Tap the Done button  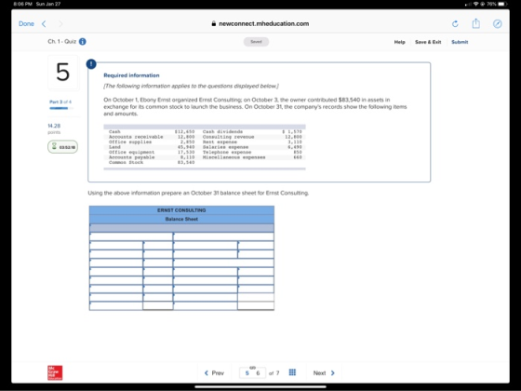tap(26, 23)
